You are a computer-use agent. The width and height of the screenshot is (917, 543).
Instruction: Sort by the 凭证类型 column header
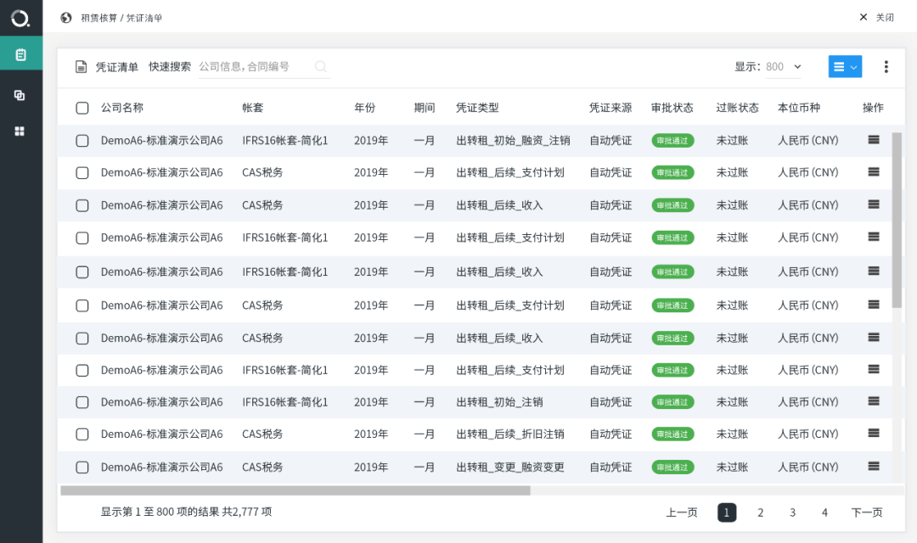pyautogui.click(x=477, y=108)
